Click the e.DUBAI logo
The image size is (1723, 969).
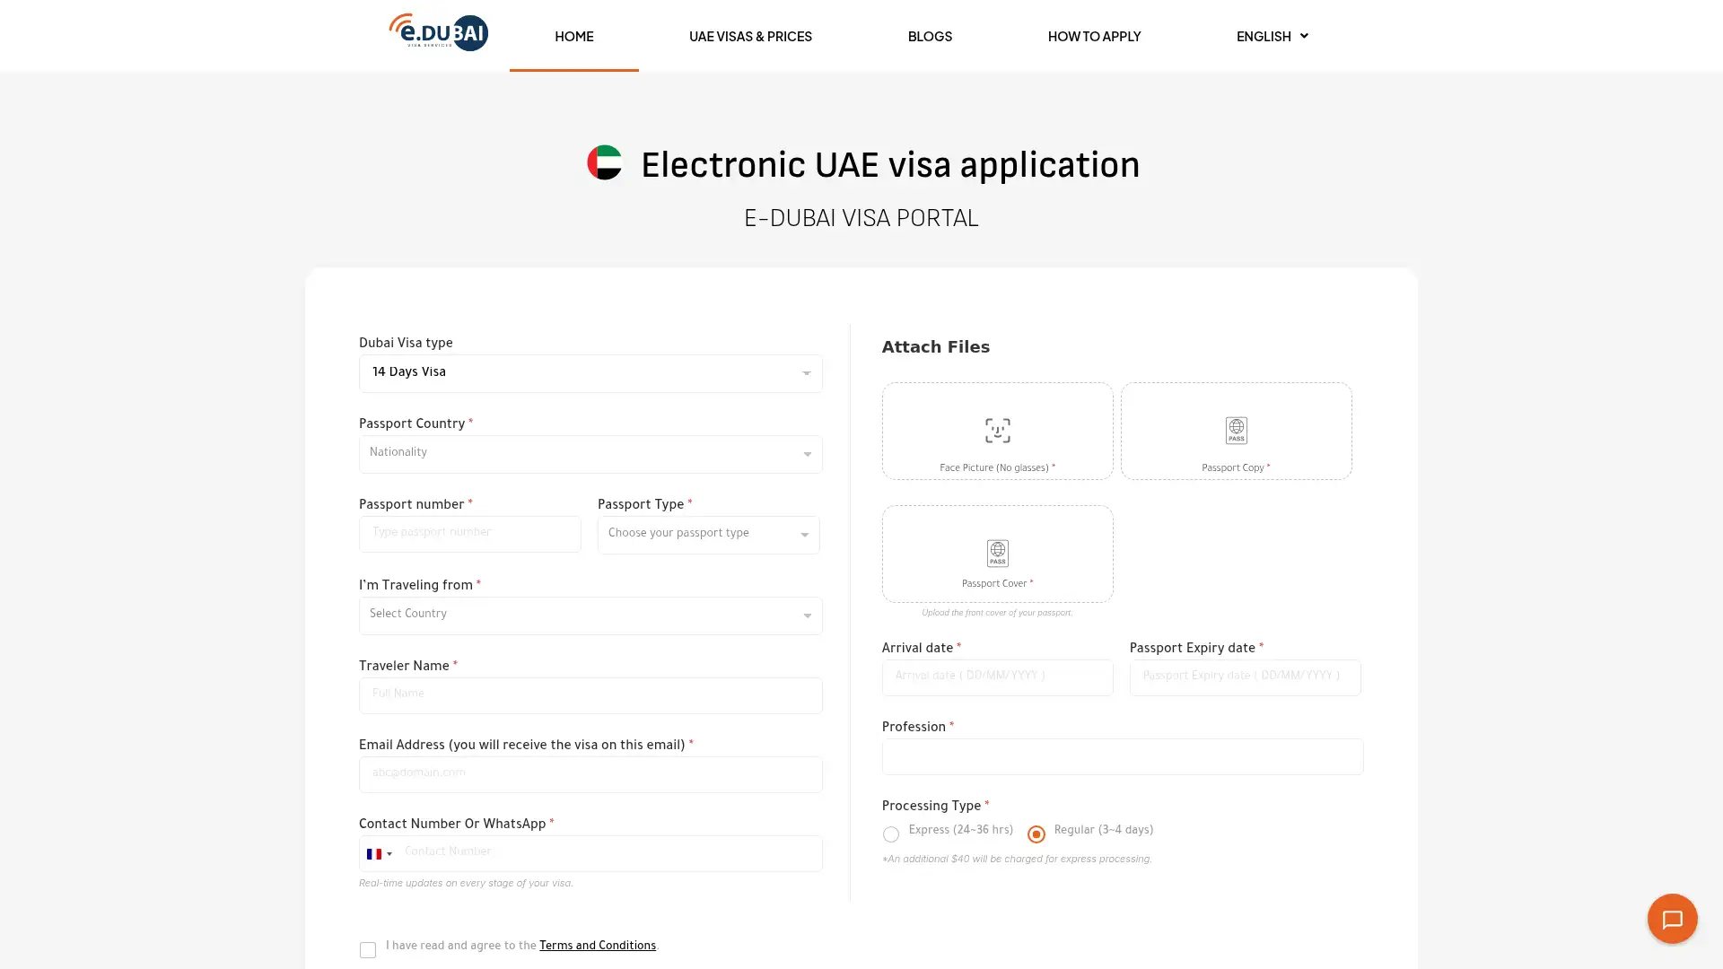438,33
